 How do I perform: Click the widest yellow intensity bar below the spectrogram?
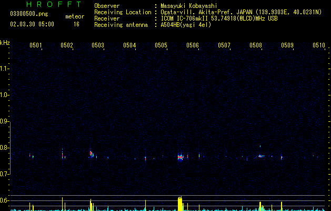click(x=180, y=204)
